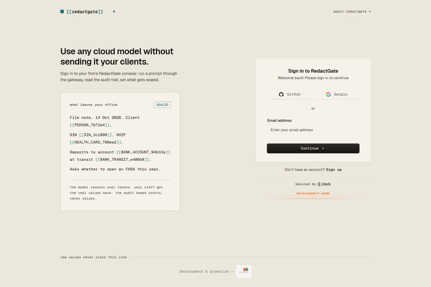Select the [[SIN_3c1999]] token
Image resolution: width=431 pixels, height=287 pixels.
(96, 135)
